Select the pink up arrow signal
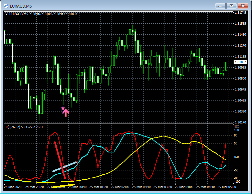The image size is (252, 194). coord(66,113)
